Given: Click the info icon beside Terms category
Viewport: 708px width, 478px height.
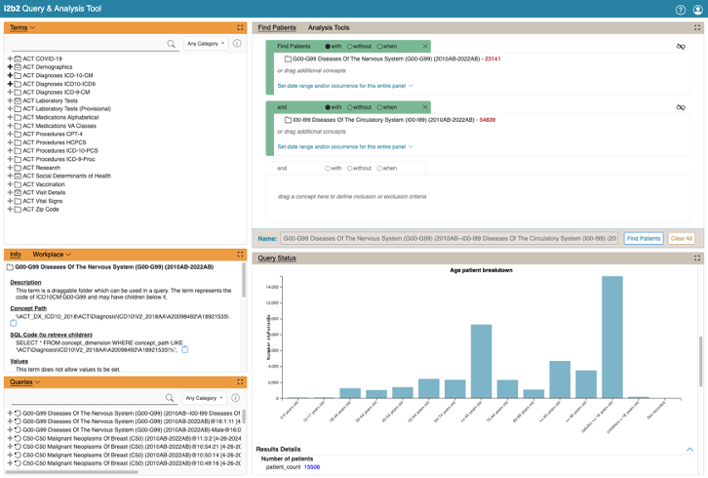Looking at the screenshot, I should click(237, 44).
